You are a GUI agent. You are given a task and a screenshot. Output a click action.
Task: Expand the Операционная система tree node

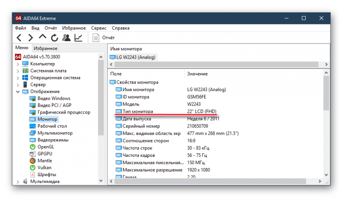coord(18,78)
